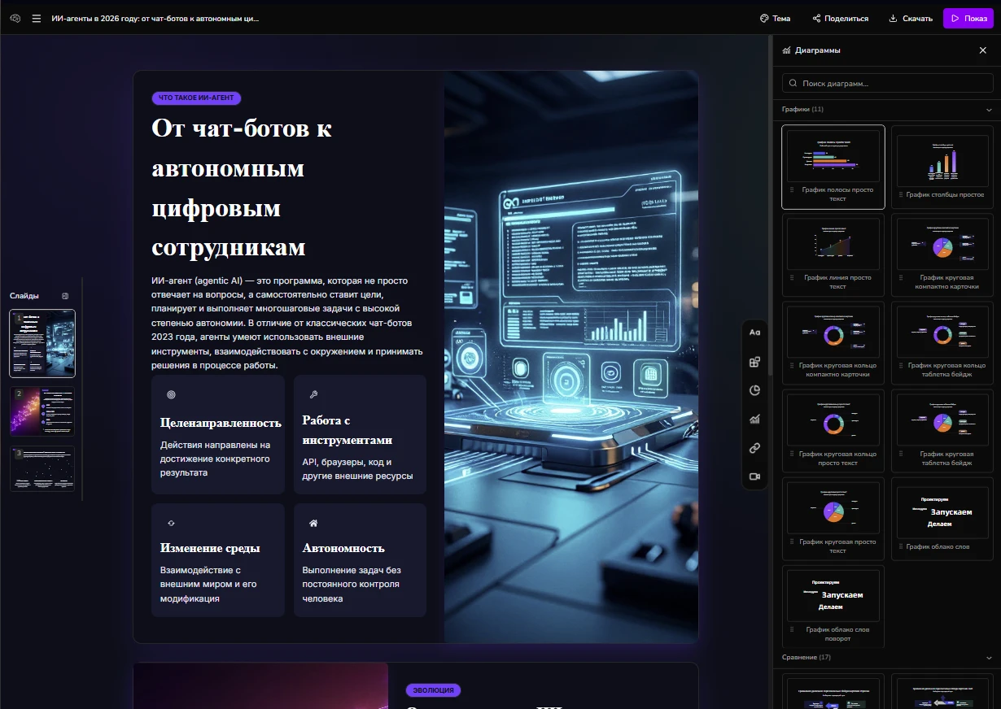1001x709 pixels.
Task: Select slide 2 thumbnail in Слайды panel
Action: (x=42, y=411)
